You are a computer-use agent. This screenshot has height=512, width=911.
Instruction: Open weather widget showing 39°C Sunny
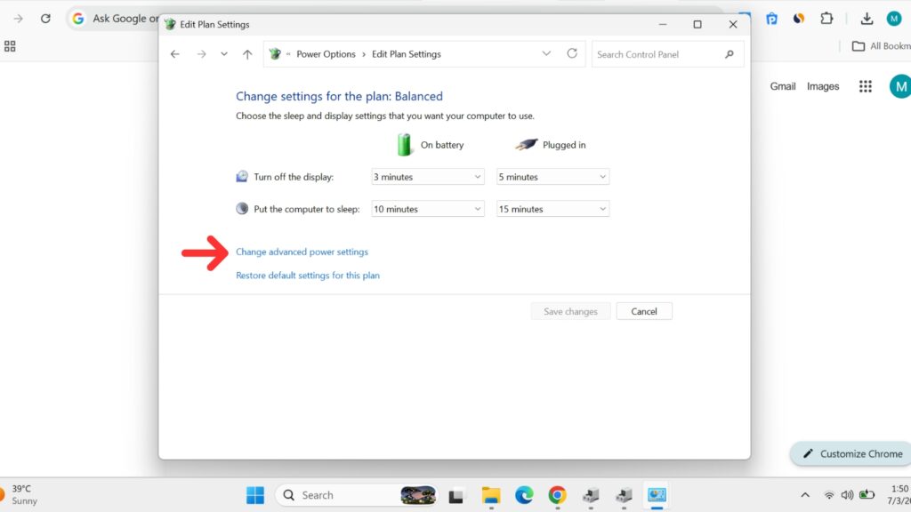pos(20,494)
